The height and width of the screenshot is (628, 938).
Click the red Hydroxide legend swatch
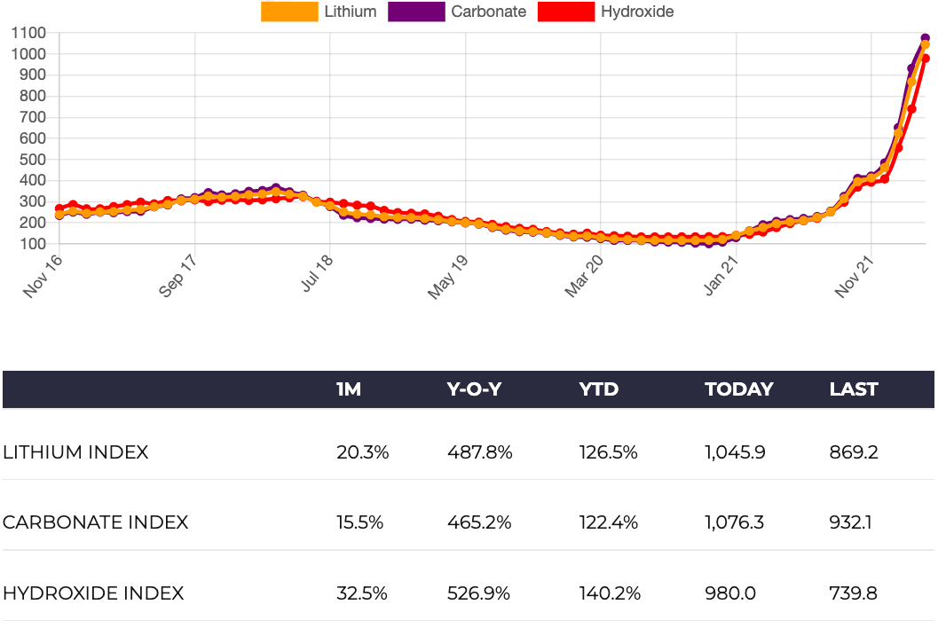(566, 12)
